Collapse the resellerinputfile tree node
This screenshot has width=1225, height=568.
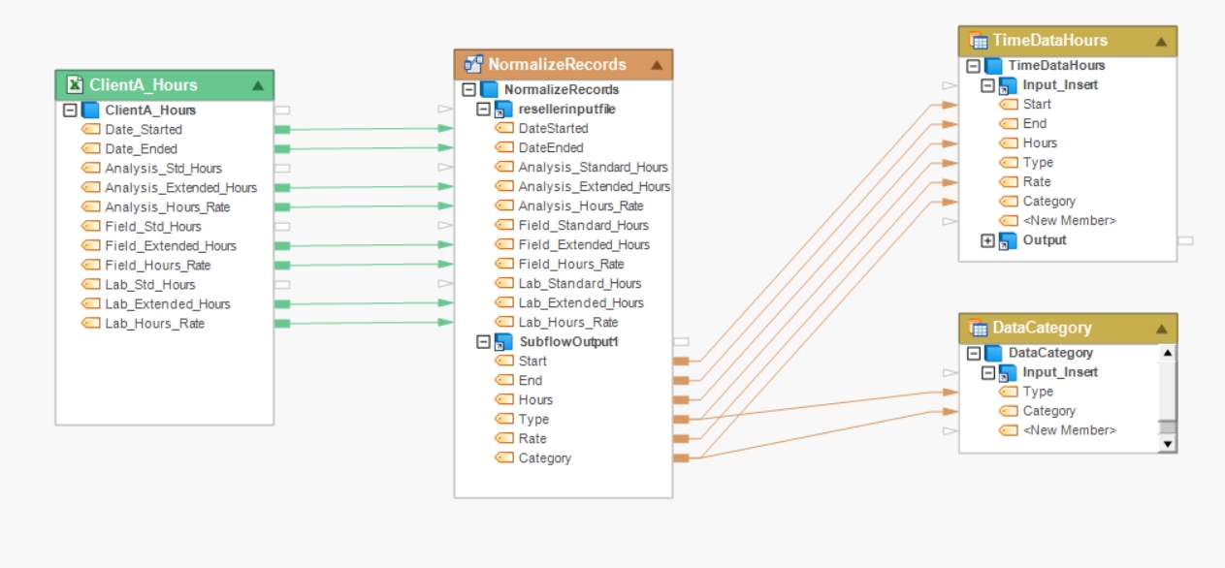pos(483,110)
